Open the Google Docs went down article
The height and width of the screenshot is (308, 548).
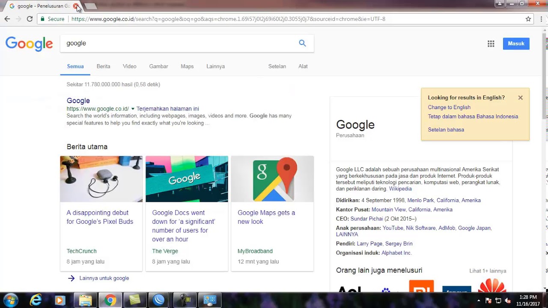(184, 226)
